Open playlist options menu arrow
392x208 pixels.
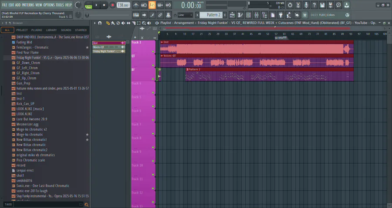point(95,23)
